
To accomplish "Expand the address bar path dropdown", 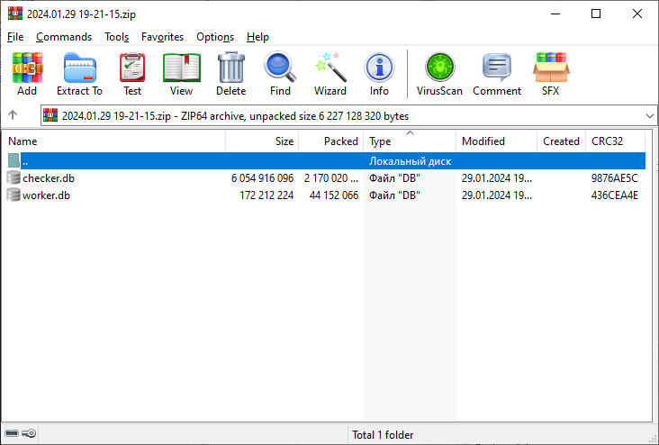I will point(650,115).
